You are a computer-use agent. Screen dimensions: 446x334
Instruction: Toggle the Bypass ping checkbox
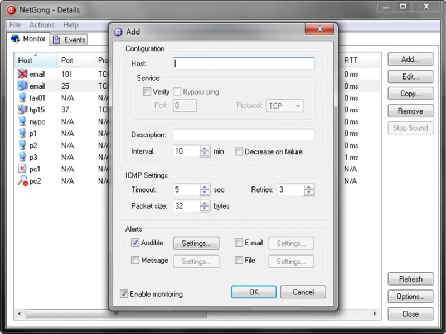[x=177, y=91]
